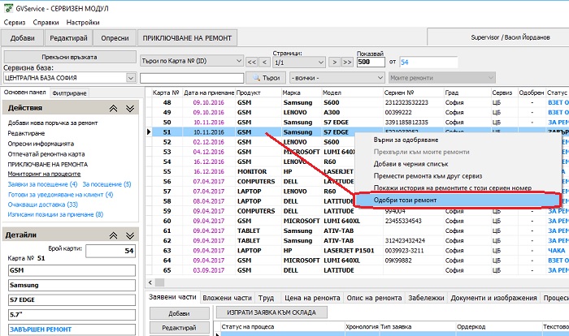
Task: Switch to Вложени части tab
Action: point(227,298)
